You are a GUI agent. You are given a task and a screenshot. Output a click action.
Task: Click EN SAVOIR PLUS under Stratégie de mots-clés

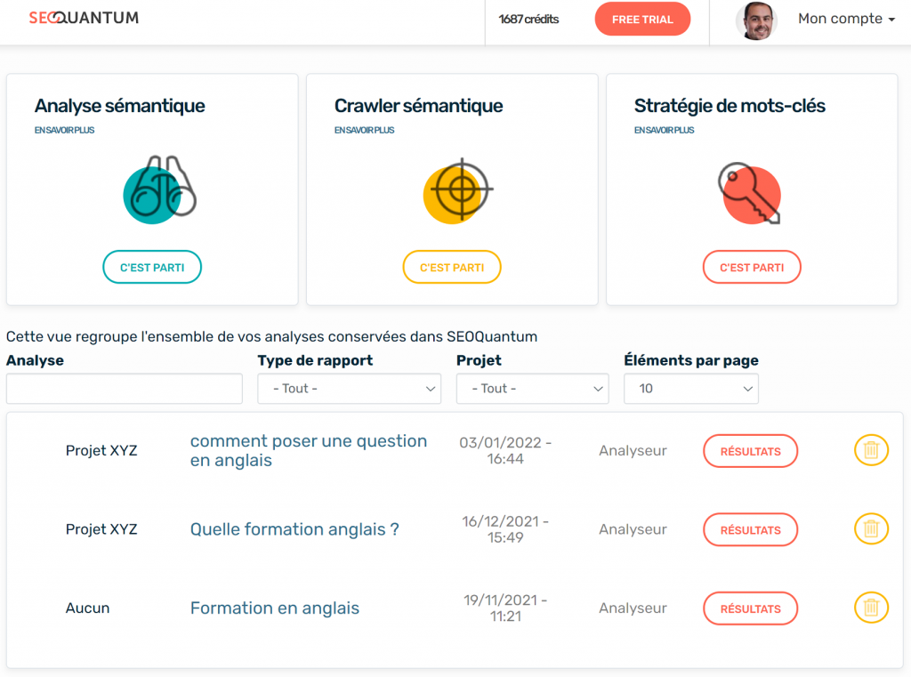click(664, 130)
